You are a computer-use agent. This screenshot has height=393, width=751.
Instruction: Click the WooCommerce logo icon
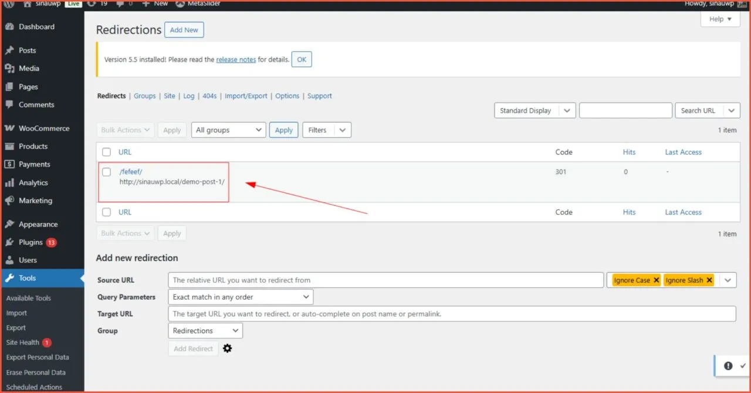9,128
